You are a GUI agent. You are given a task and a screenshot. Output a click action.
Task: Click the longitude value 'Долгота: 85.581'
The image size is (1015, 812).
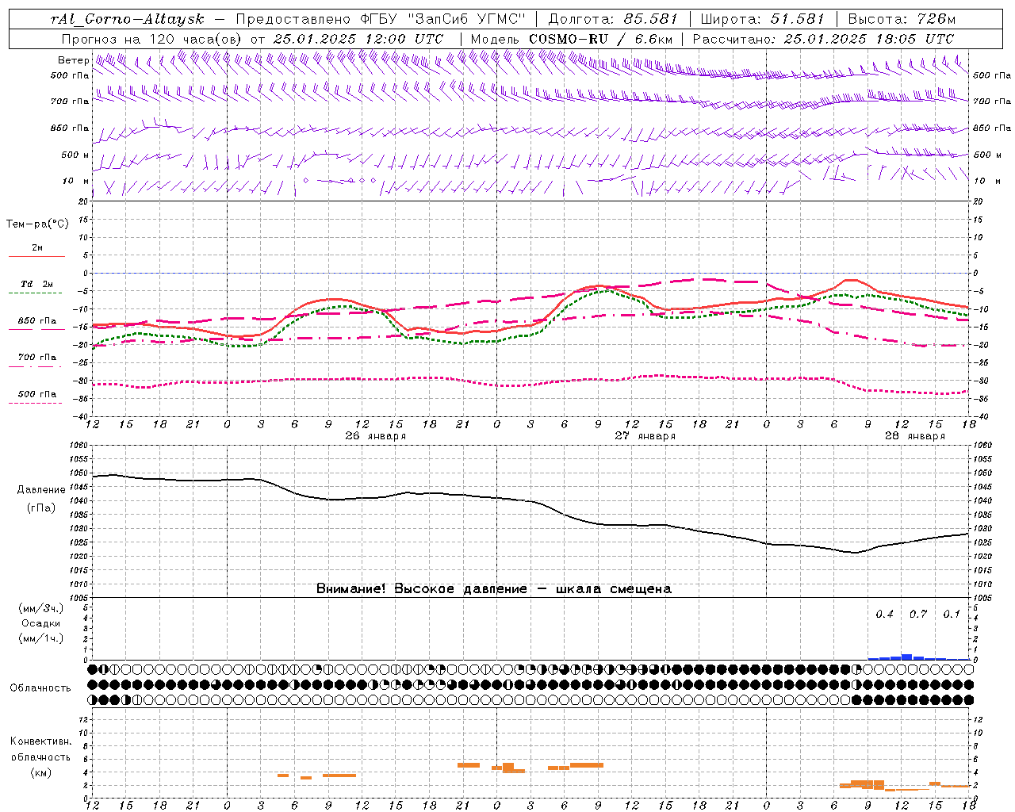point(615,19)
